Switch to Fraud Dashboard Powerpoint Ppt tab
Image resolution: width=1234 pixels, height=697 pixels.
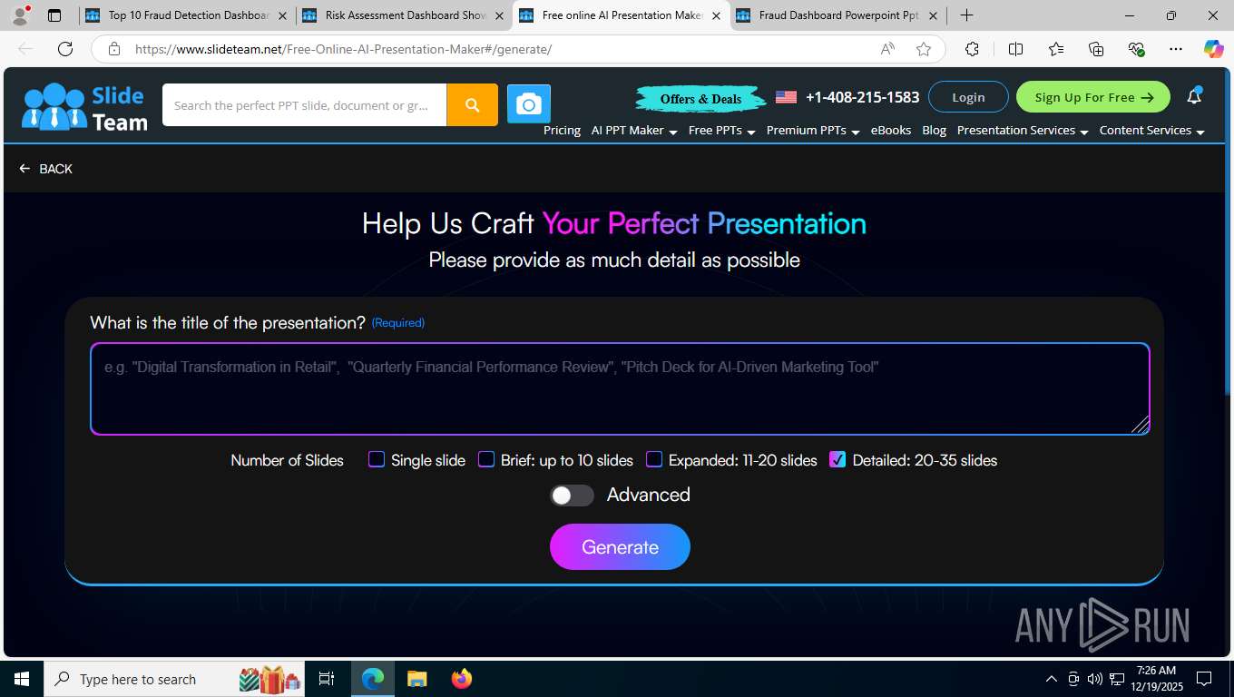[837, 15]
